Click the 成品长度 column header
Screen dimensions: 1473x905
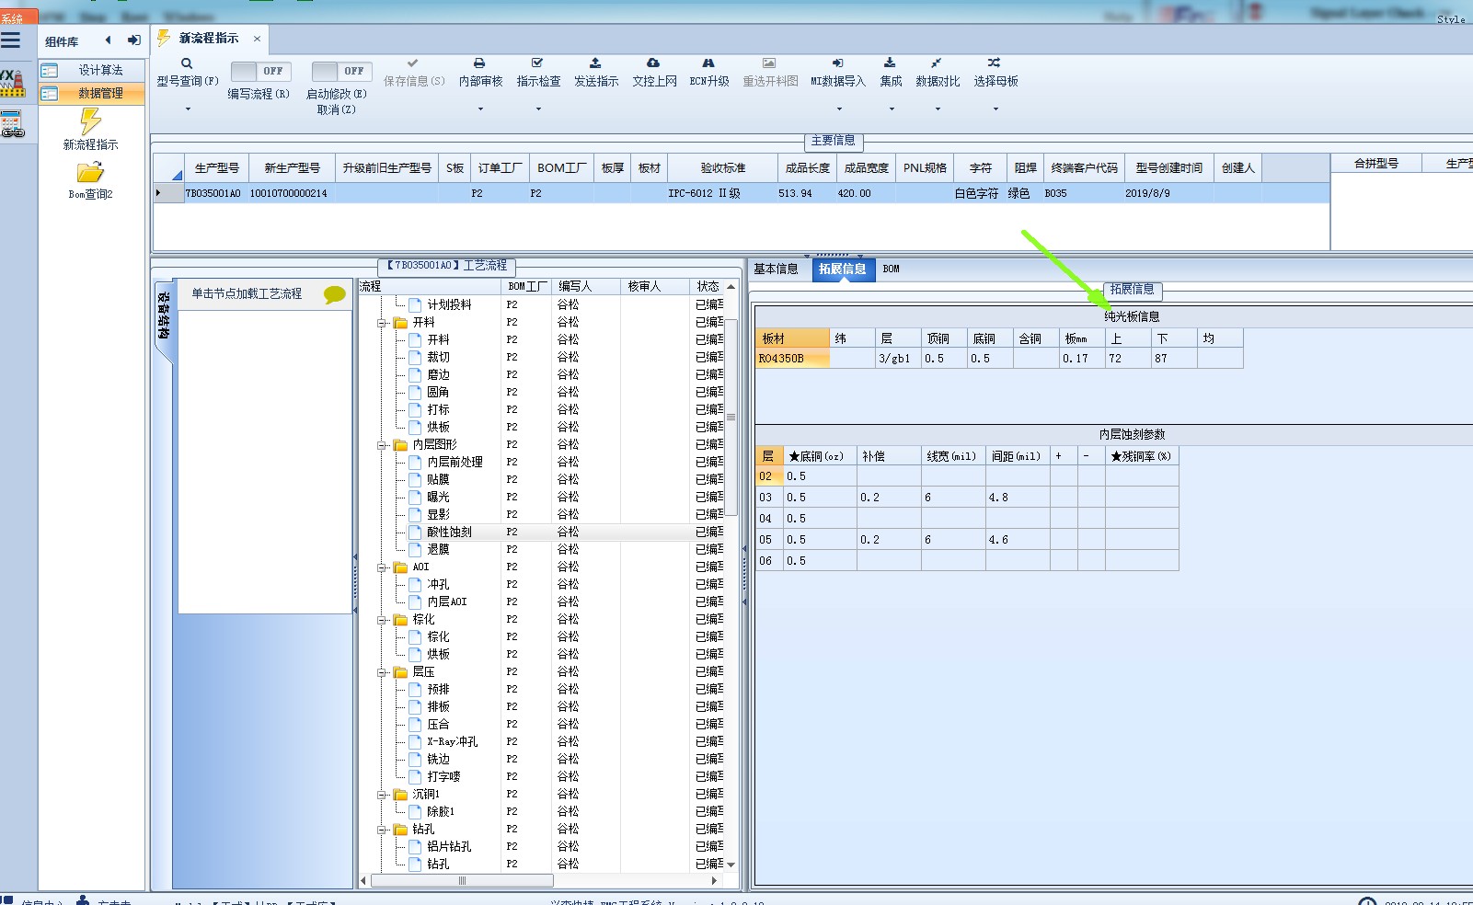point(808,168)
